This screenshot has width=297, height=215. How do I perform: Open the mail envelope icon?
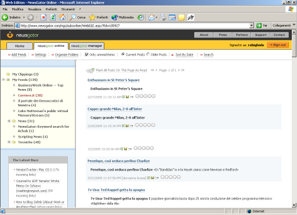pyautogui.click(x=151, y=17)
